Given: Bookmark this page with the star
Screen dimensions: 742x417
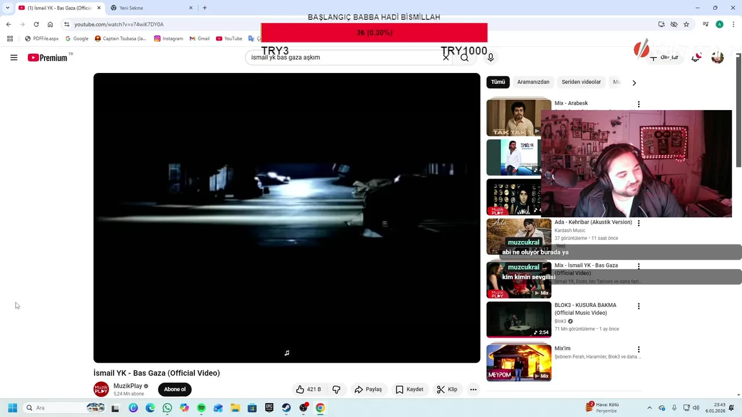Looking at the screenshot, I should [686, 24].
